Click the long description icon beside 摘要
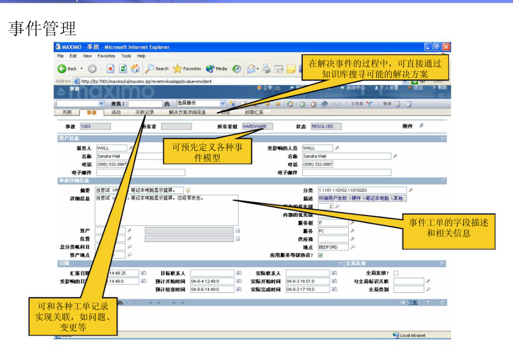Image resolution: width=513 pixels, height=347 pixels. point(187,190)
